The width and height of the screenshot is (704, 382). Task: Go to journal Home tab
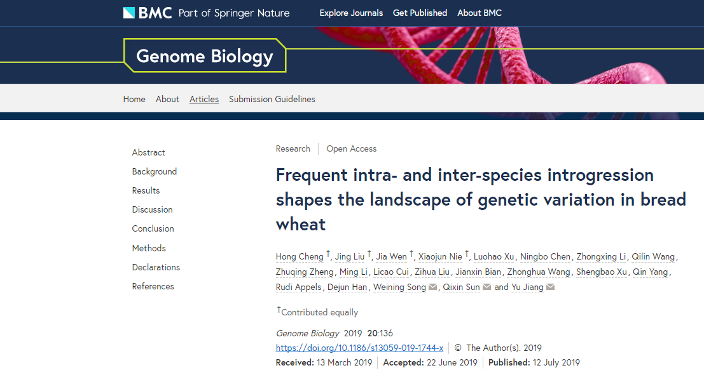134,99
